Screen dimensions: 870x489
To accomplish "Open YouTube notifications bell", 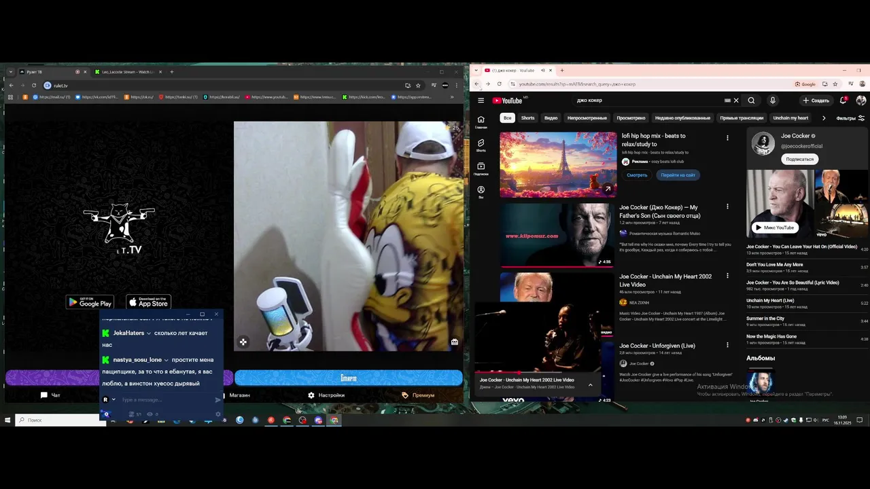I will pos(843,101).
